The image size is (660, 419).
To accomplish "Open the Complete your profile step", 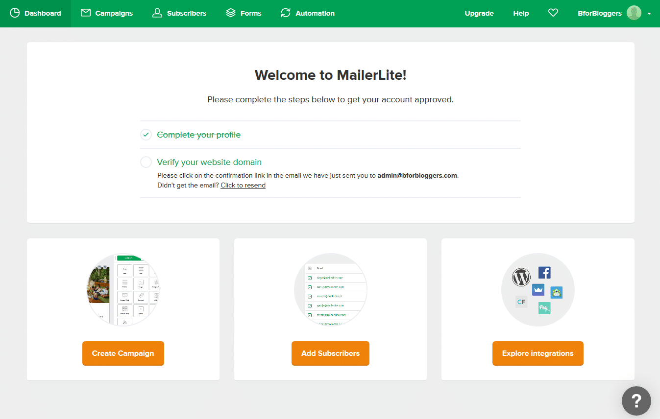I will click(198, 135).
